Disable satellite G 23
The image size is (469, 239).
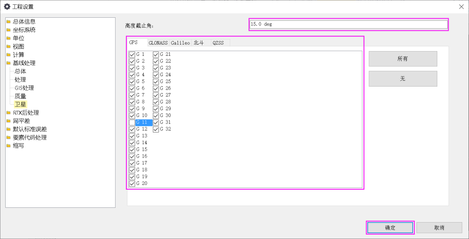[x=156, y=68]
